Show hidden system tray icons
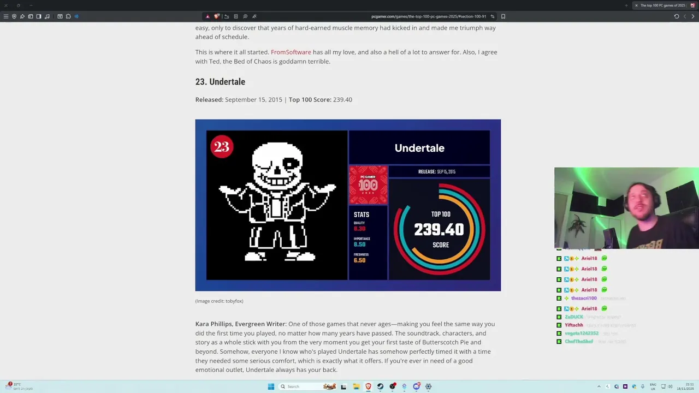The height and width of the screenshot is (393, 699). coord(599,386)
